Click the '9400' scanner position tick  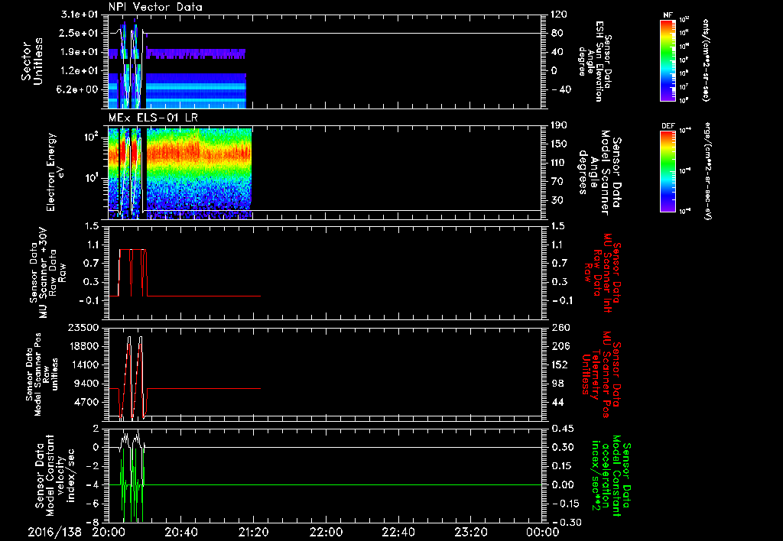click(x=88, y=384)
